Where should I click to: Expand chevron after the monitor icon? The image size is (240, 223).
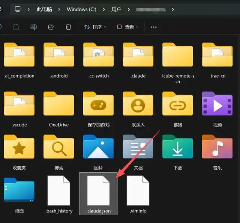coord(28,9)
